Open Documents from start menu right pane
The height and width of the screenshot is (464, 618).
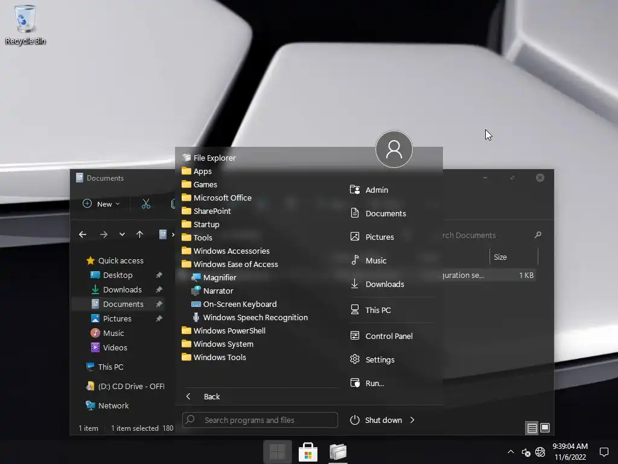click(x=378, y=213)
